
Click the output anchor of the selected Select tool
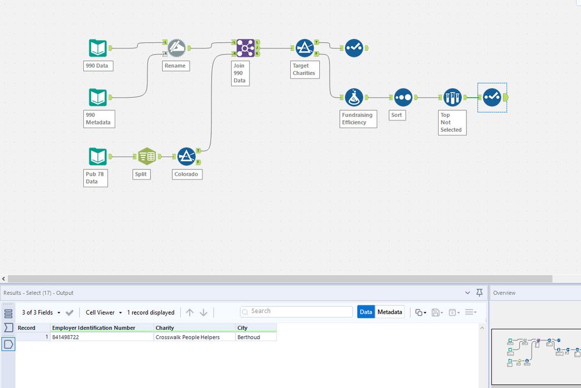click(505, 98)
